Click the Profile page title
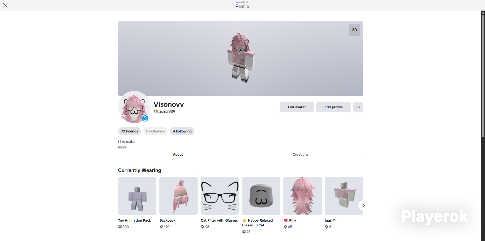This screenshot has height=241, width=485. pyautogui.click(x=242, y=6)
